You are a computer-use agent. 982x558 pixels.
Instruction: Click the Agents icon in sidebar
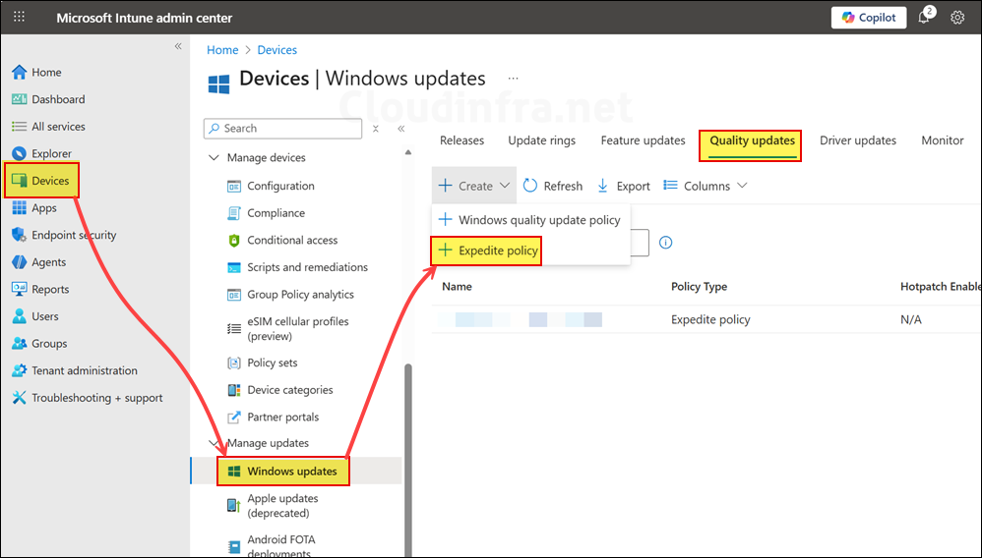coord(20,262)
